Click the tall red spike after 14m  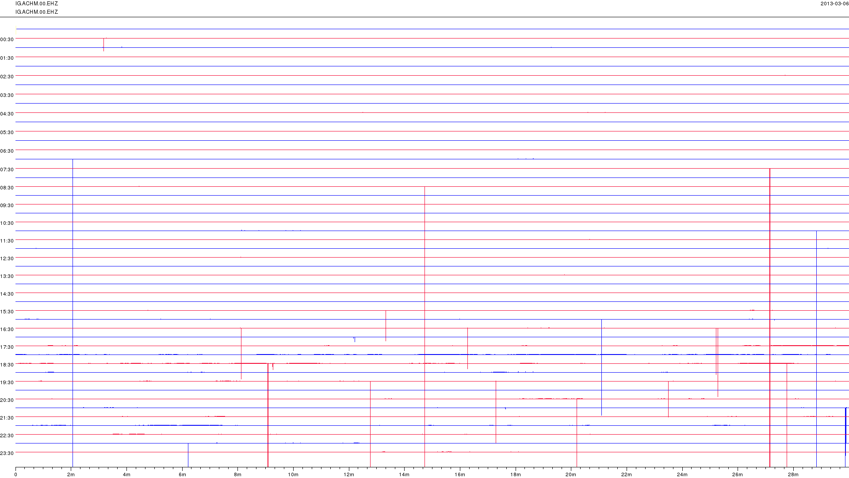[x=424, y=327]
